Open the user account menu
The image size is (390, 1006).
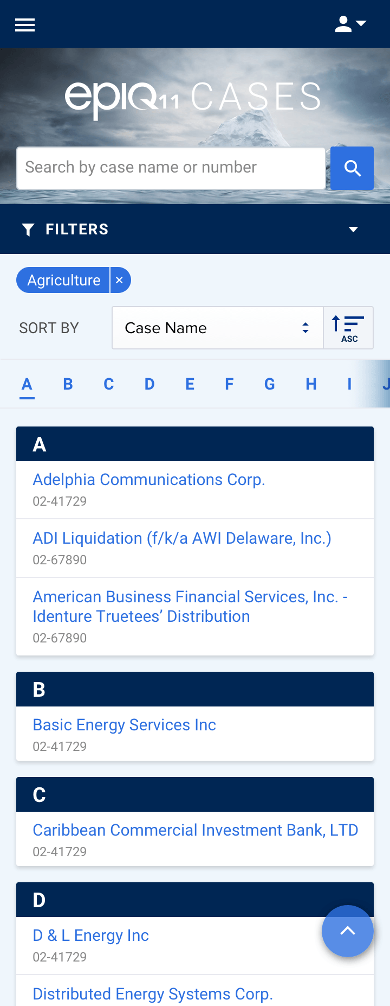pyautogui.click(x=350, y=24)
